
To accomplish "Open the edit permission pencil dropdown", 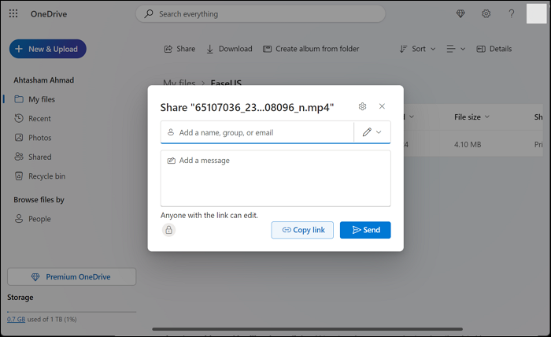I will point(372,132).
